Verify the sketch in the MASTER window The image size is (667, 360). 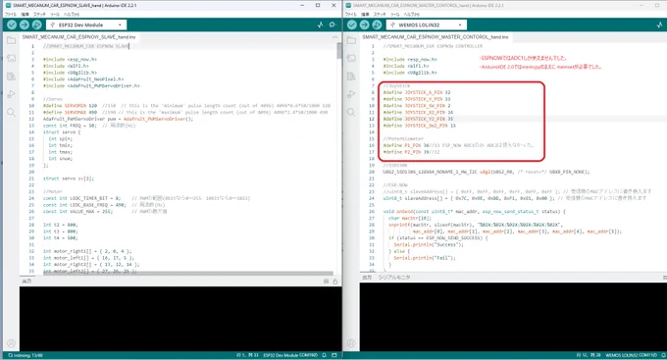click(352, 25)
